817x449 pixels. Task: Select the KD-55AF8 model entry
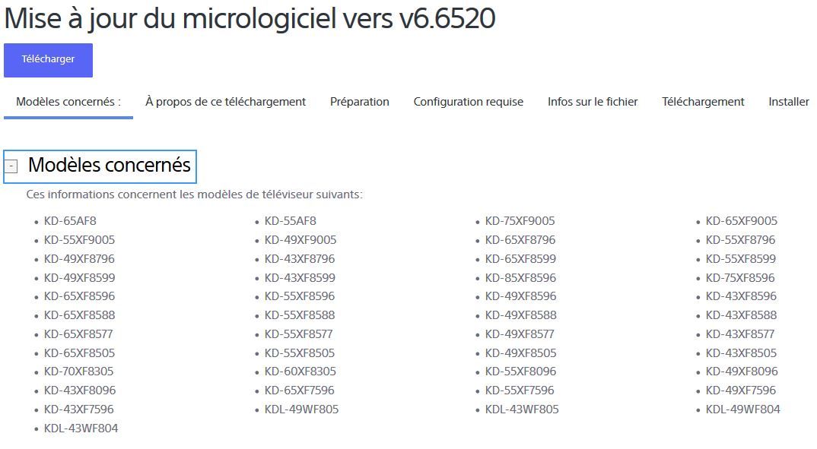pos(290,221)
